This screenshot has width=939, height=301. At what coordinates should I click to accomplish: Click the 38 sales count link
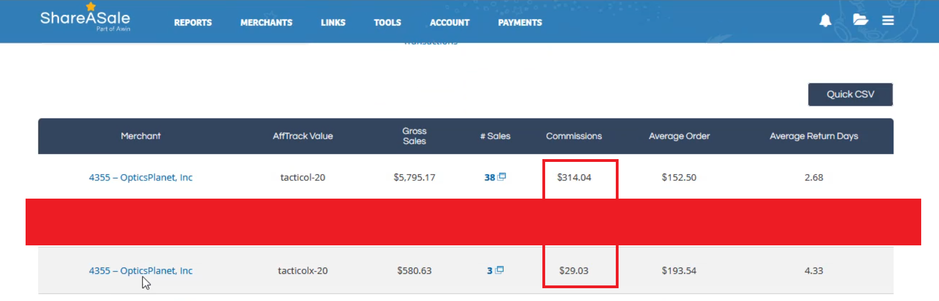[x=490, y=177]
